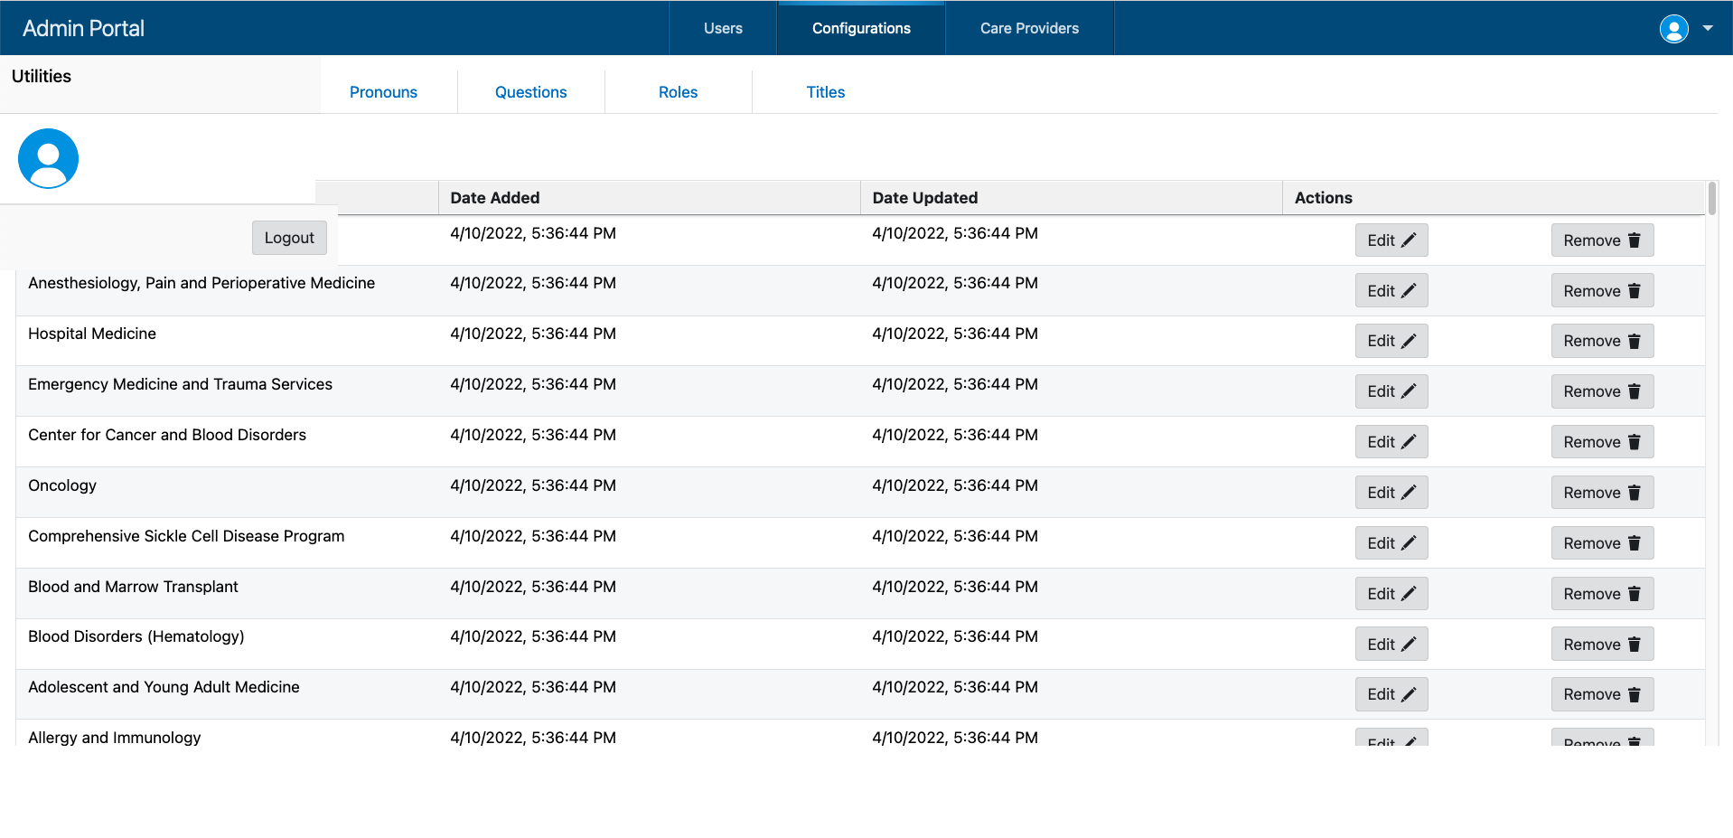Screen dimensions: 1733x838
Task: Click the user avatar icon in the navbar
Action: (x=1673, y=28)
